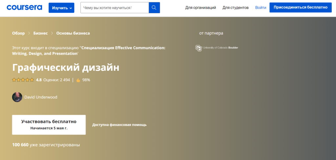336x160 pixels.
Task: Click the '100 660 уже зарегистрированы' text
Action: (x=46, y=145)
